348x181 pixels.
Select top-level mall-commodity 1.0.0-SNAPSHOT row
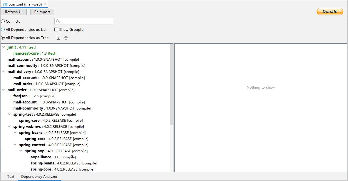click(46, 66)
